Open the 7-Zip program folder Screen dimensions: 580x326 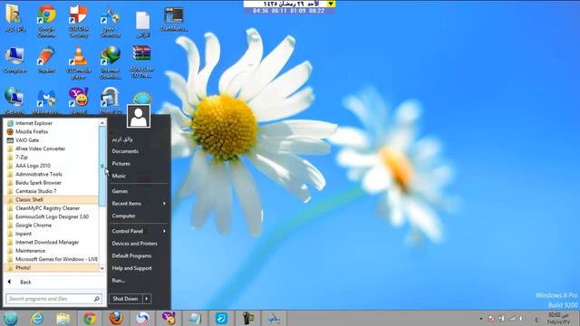coord(51,157)
